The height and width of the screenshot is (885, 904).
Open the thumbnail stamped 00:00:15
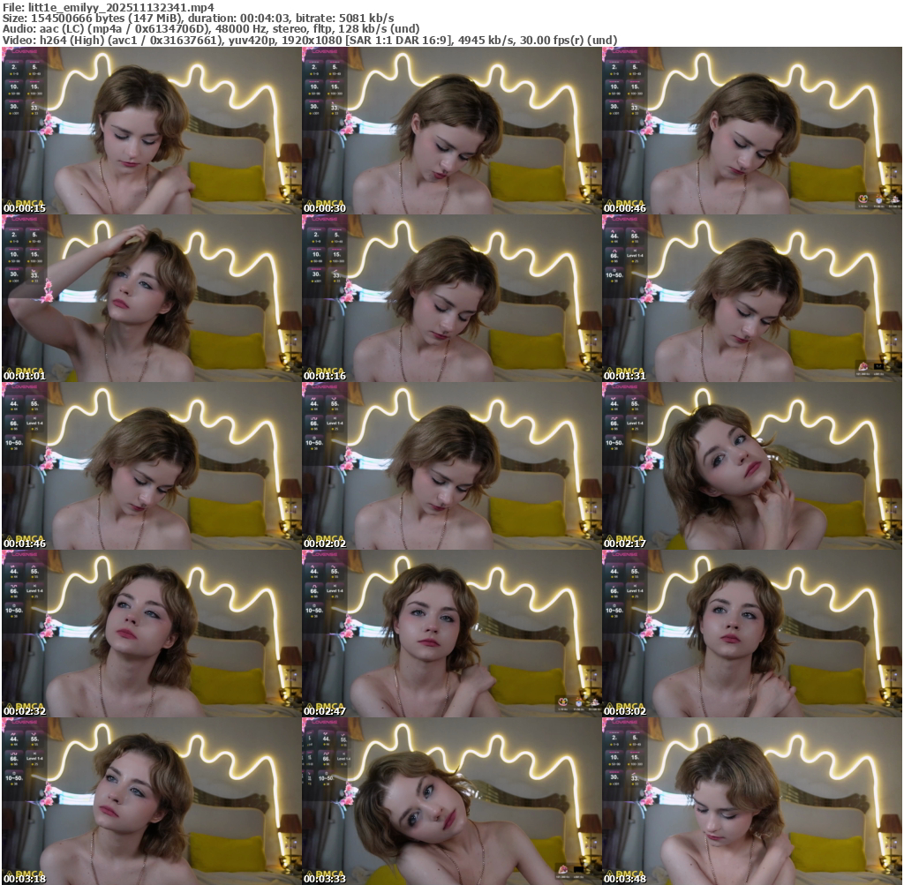coord(151,131)
